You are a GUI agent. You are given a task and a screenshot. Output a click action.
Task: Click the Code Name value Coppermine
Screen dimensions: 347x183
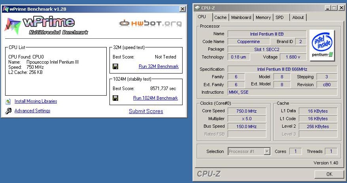pyautogui.click(x=249, y=42)
